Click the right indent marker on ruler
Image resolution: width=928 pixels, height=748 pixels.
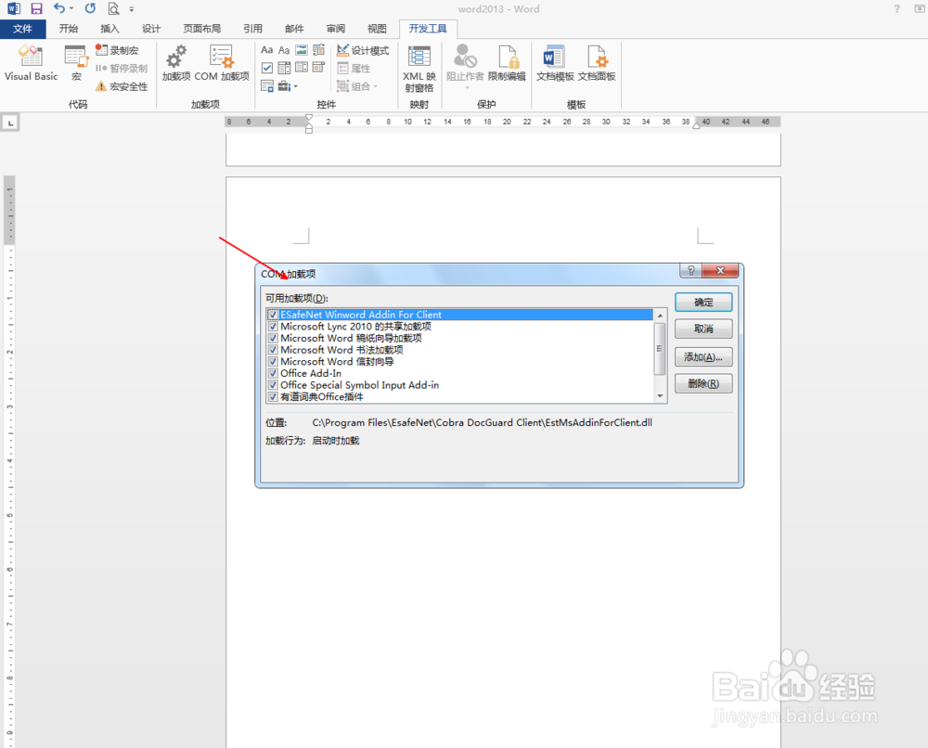697,126
